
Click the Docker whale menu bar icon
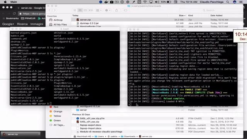coord(107,2)
